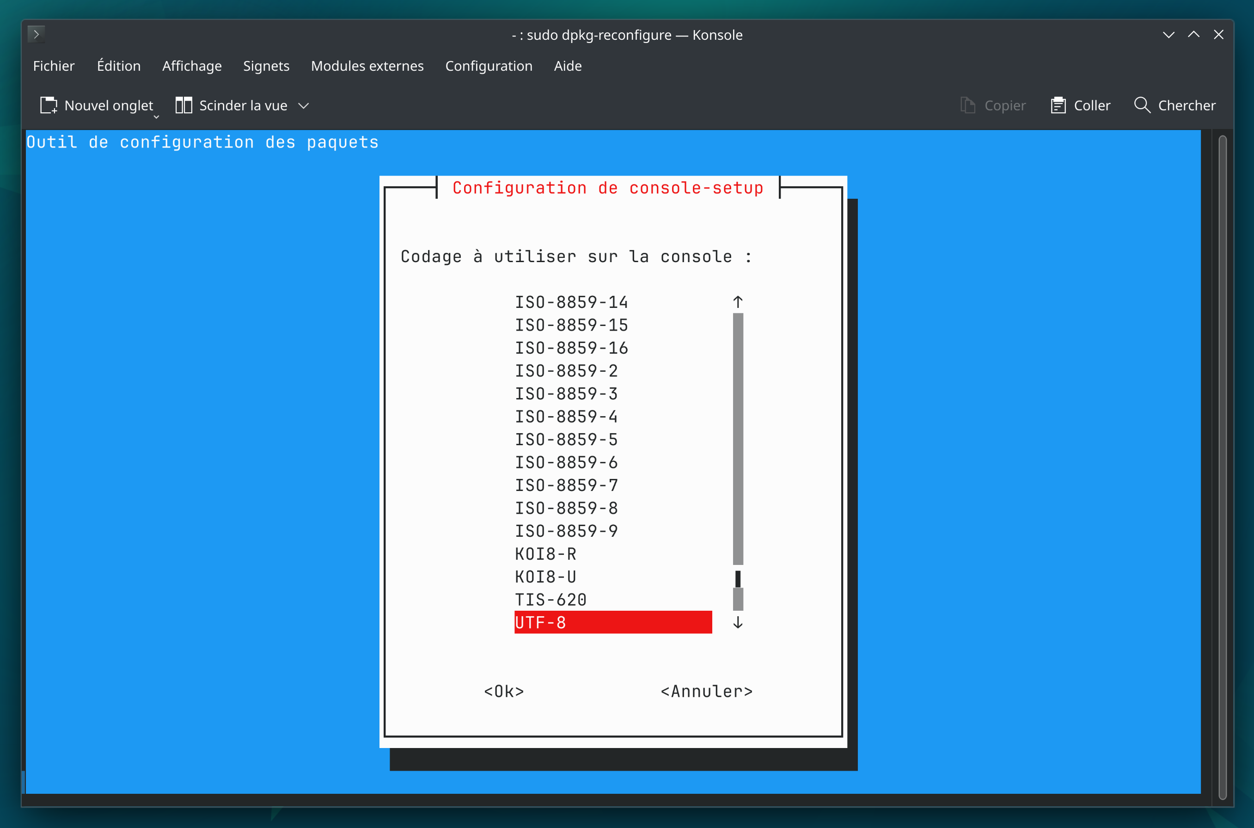The height and width of the screenshot is (828, 1254).
Task: Minimize the Konsole window
Action: coord(1168,35)
